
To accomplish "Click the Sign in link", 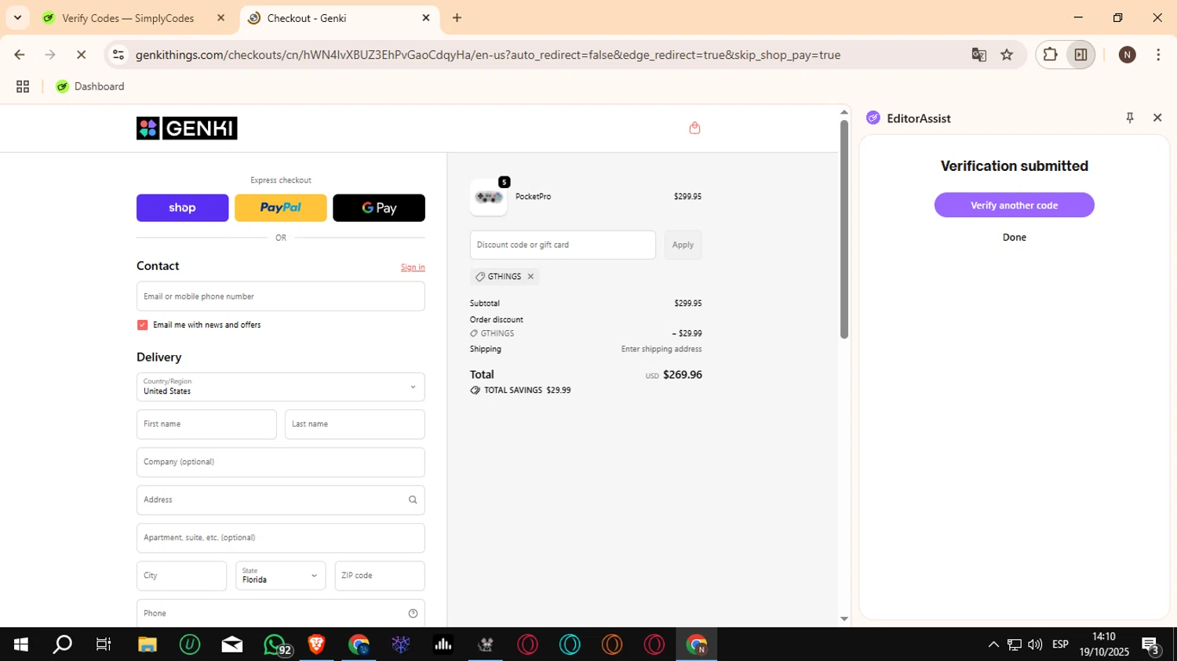I will (413, 267).
